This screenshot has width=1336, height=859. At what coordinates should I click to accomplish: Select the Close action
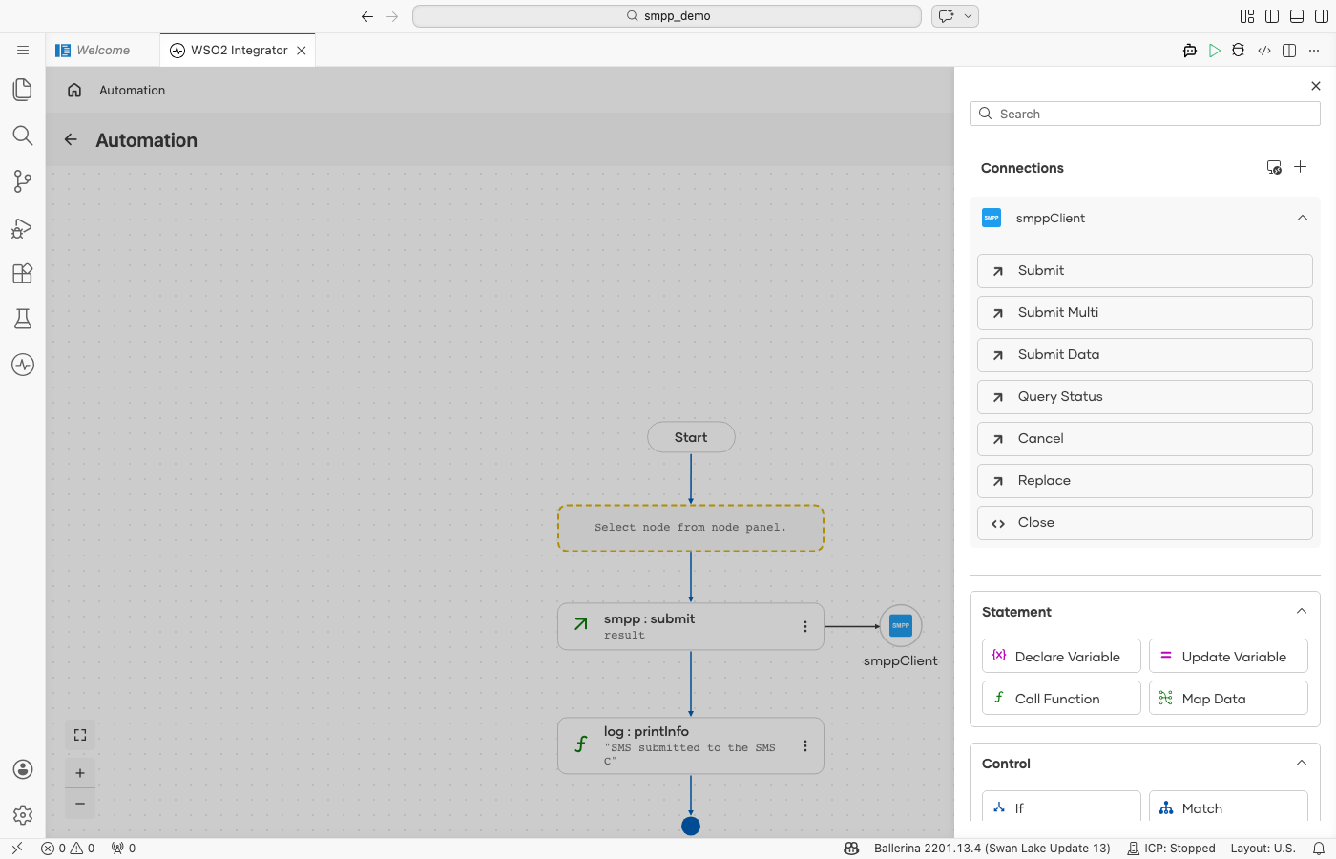pos(1145,523)
